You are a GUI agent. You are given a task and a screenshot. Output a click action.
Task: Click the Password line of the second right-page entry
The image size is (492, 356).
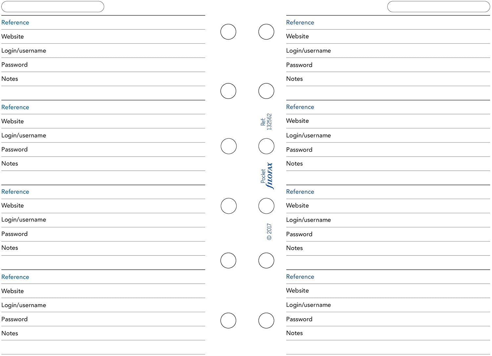[388, 150]
